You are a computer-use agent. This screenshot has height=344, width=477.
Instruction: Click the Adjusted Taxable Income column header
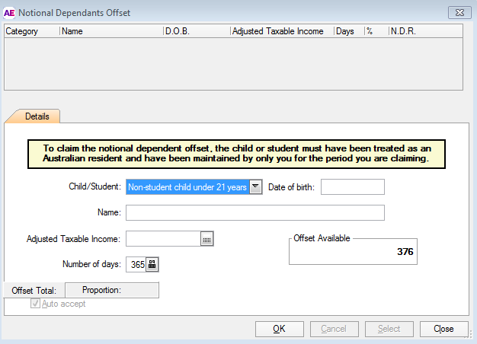(280, 31)
